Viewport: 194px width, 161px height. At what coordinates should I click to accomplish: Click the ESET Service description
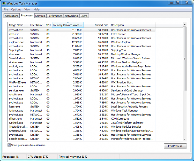[118, 34]
